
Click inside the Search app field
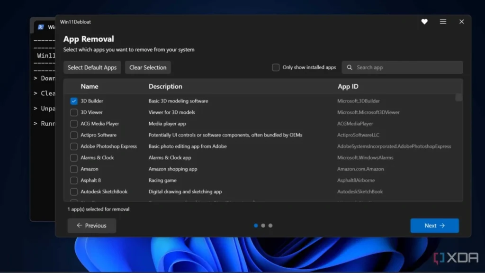click(403, 67)
